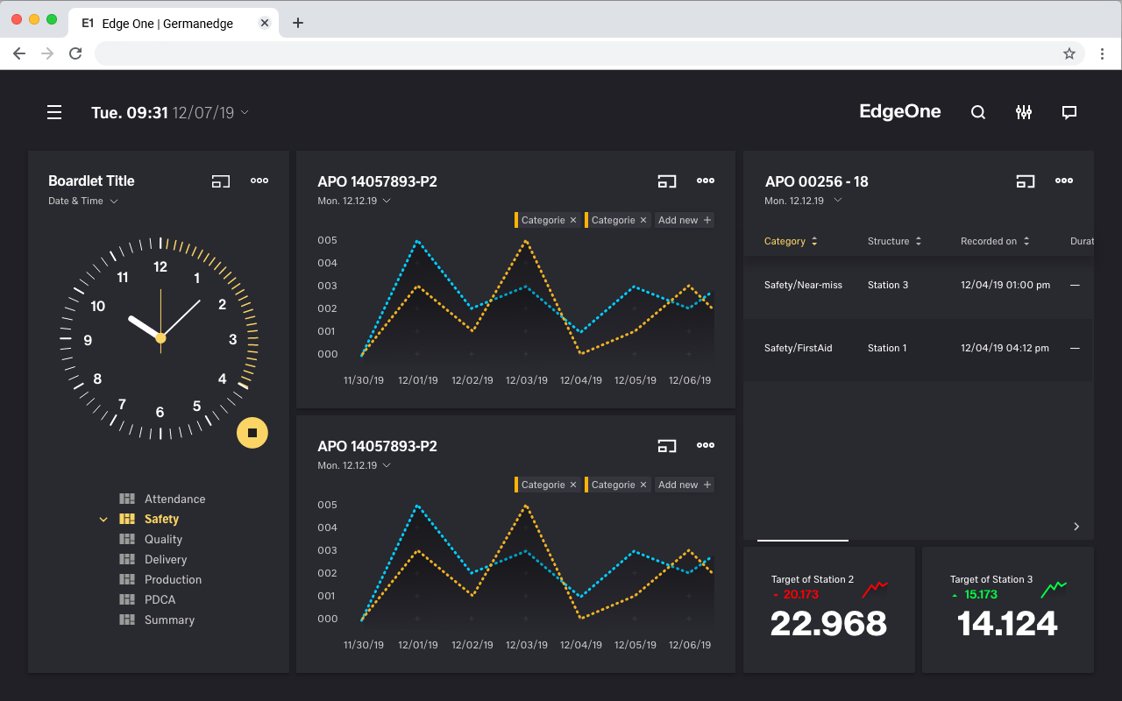The height and width of the screenshot is (701, 1122).
Task: Open the chat message icon
Action: (x=1069, y=112)
